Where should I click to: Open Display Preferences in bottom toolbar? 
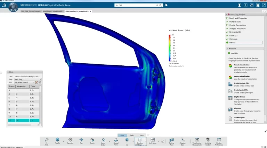(219, 141)
